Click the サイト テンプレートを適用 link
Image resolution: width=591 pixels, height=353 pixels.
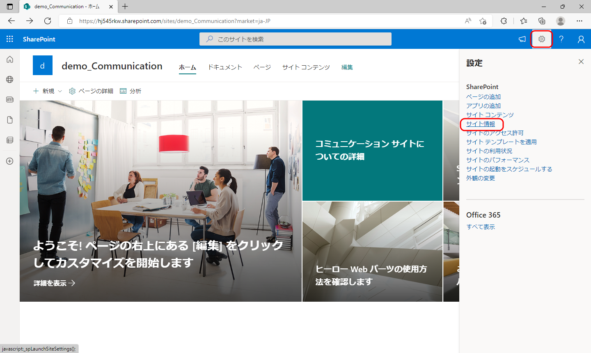pos(502,142)
